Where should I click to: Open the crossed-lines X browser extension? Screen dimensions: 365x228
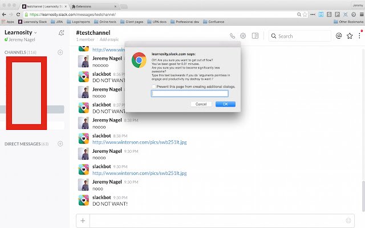[346, 14]
